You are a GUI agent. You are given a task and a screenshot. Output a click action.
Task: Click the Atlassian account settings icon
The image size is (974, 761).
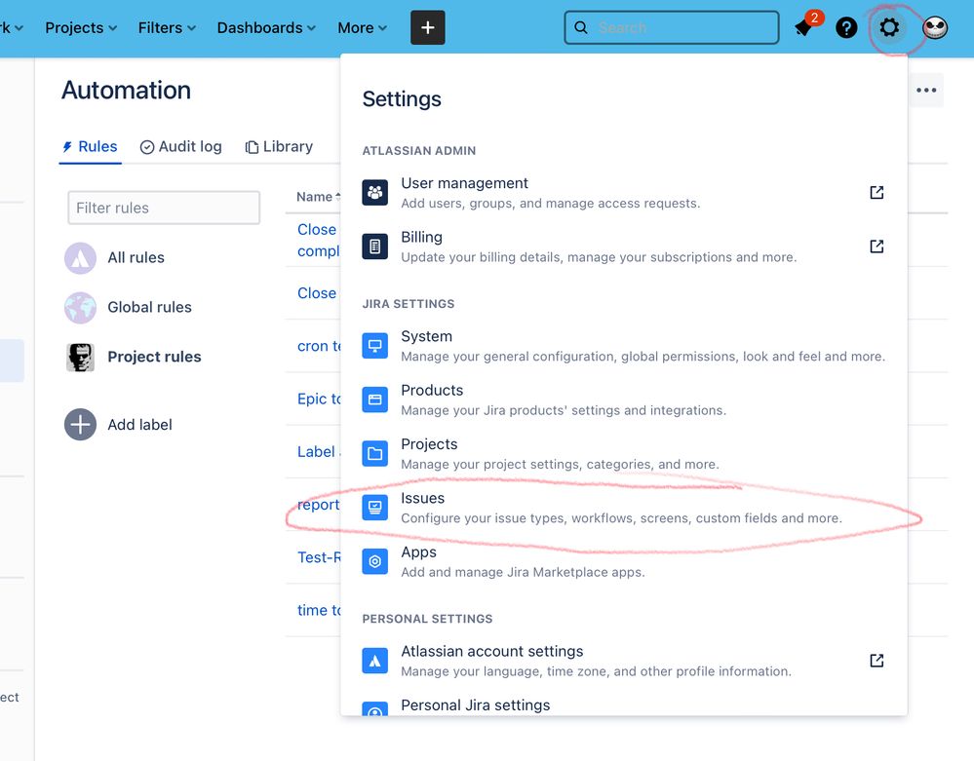click(x=375, y=661)
